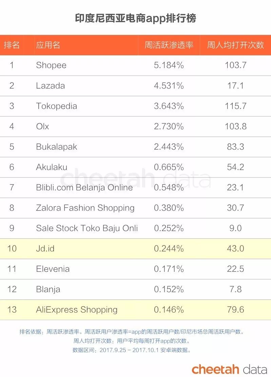Click the cheetah data logo at bottom
271x377 pixels.
[x=229, y=369]
